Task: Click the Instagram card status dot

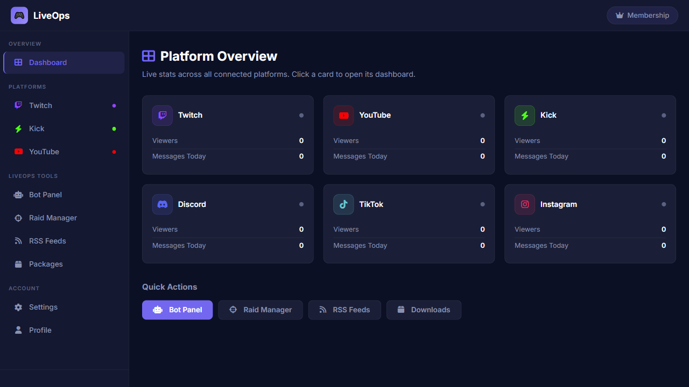Action: (664, 204)
